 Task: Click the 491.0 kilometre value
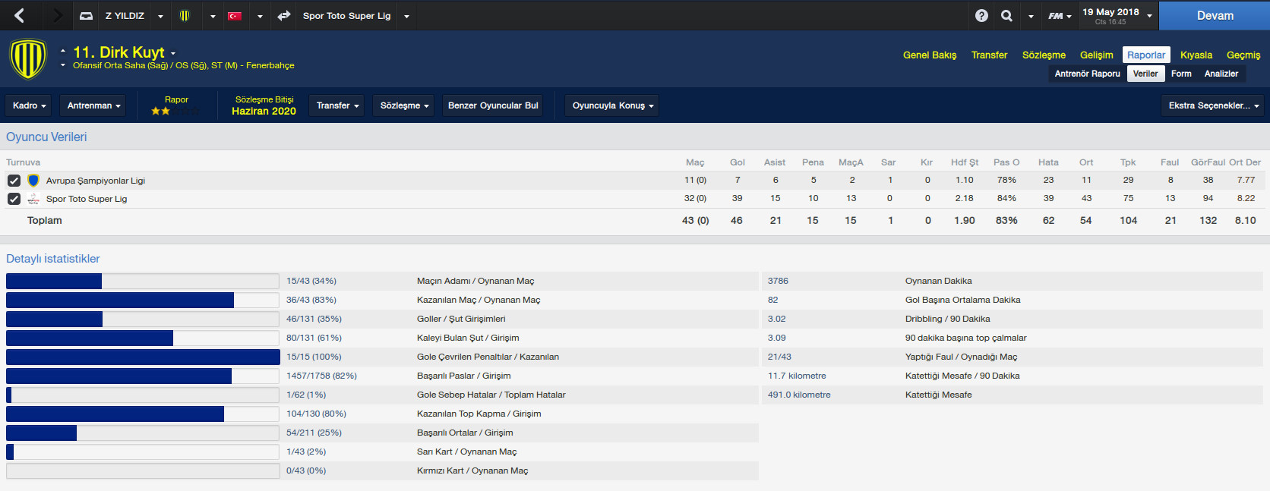[x=799, y=395]
